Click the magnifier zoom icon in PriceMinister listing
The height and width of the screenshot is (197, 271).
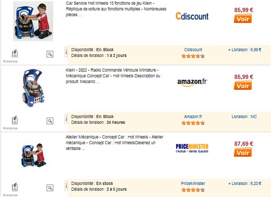point(50,188)
